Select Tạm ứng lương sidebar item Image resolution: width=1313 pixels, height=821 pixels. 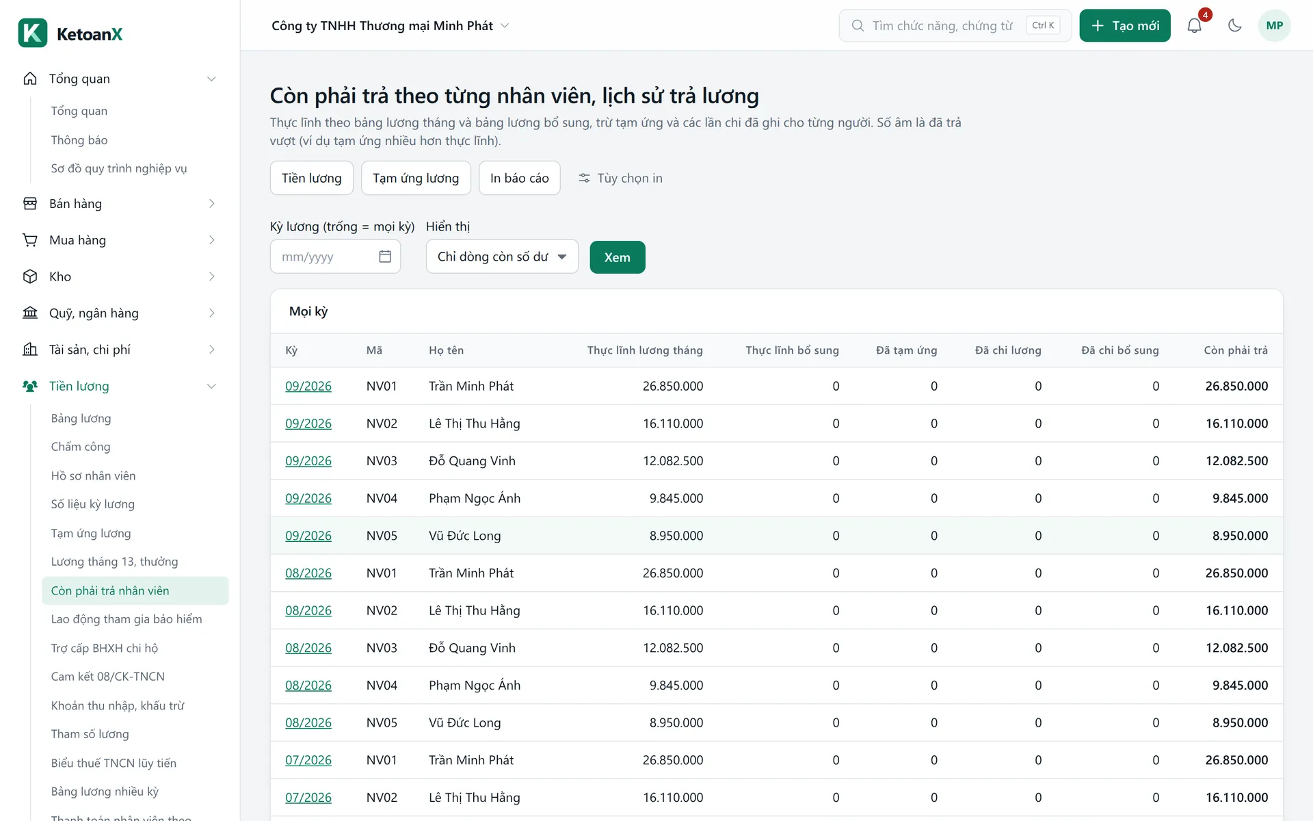tap(91, 533)
